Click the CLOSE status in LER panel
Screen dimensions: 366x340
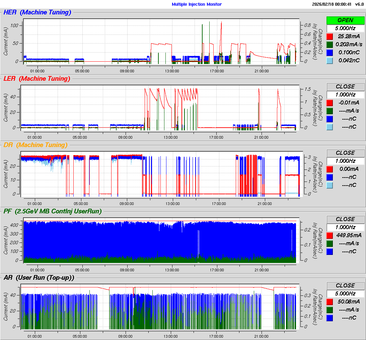(x=345, y=86)
